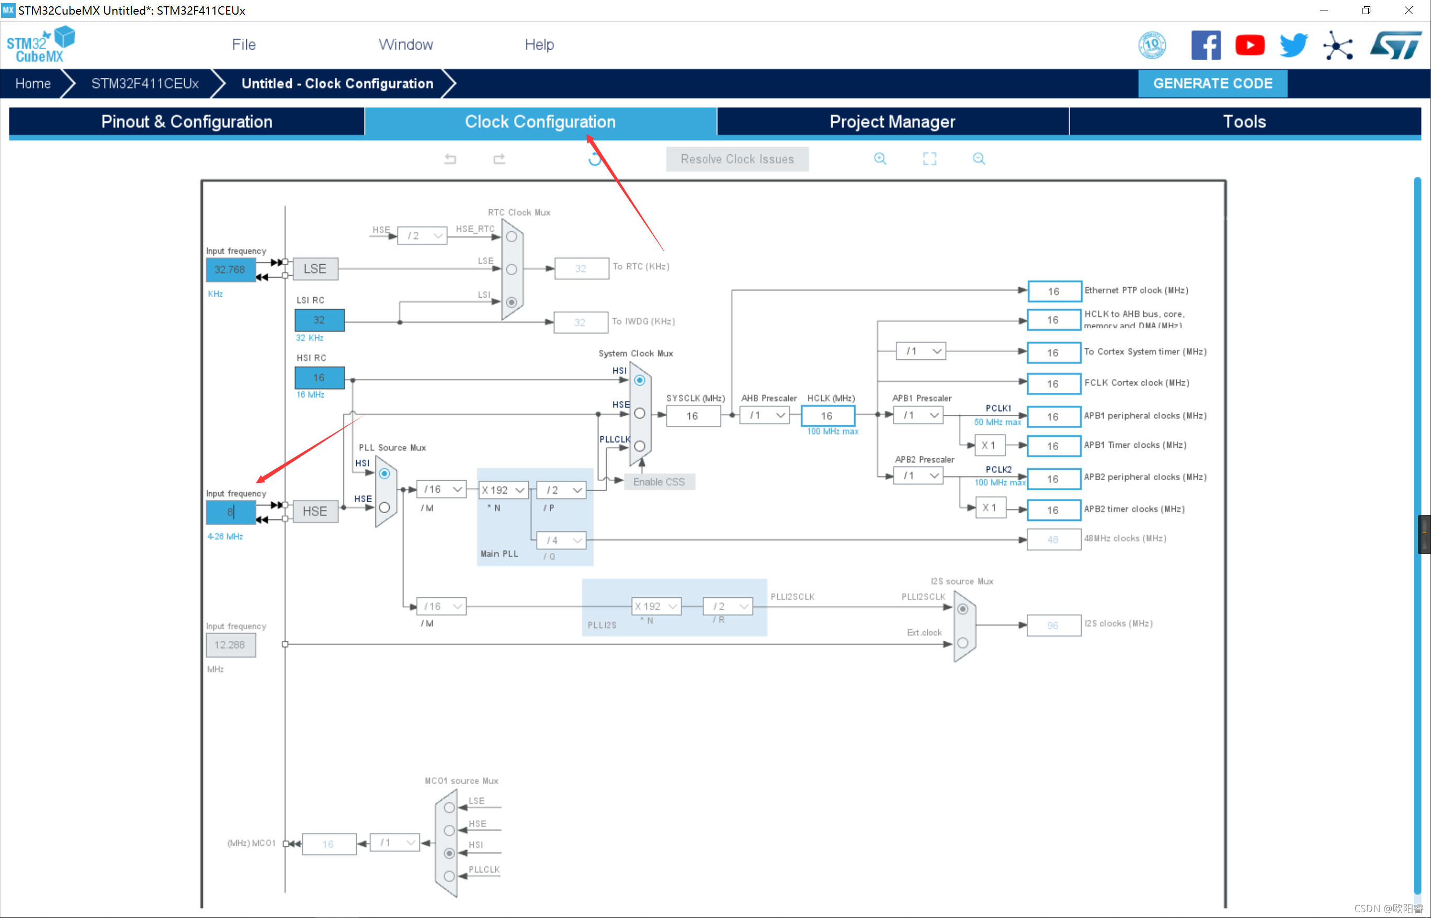Screen dimensions: 1431x918
Task: Click the fit-to-screen expand icon
Action: pos(928,158)
